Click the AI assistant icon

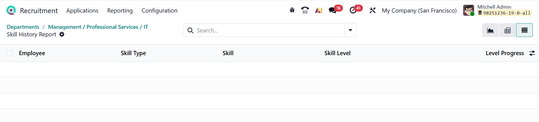[319, 11]
